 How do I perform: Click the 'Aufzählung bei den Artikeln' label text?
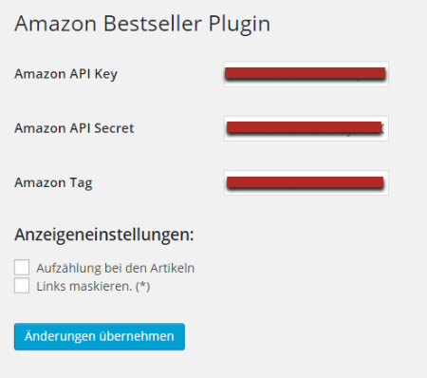pos(116,268)
